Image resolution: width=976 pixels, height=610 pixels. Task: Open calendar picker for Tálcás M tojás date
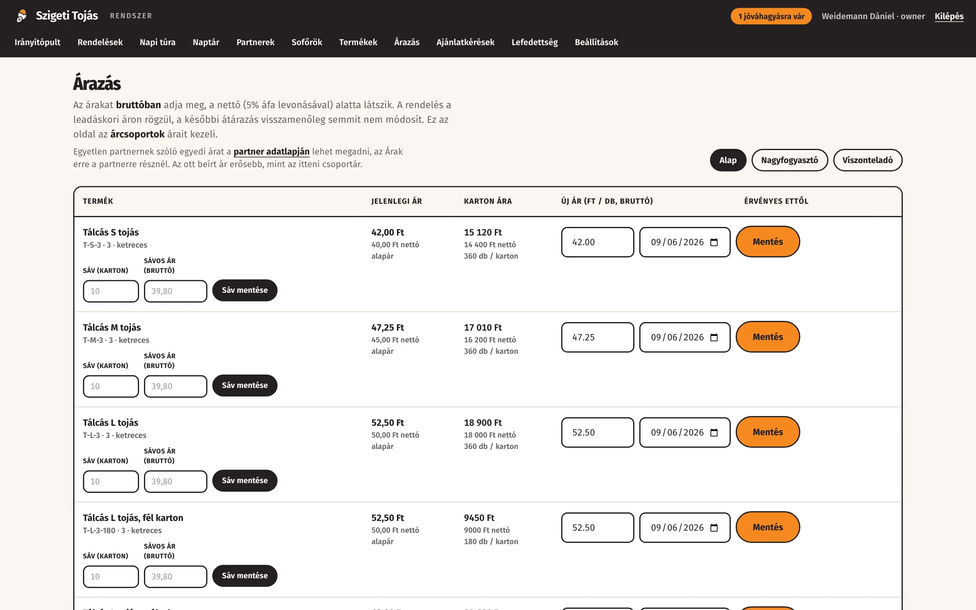[714, 338]
